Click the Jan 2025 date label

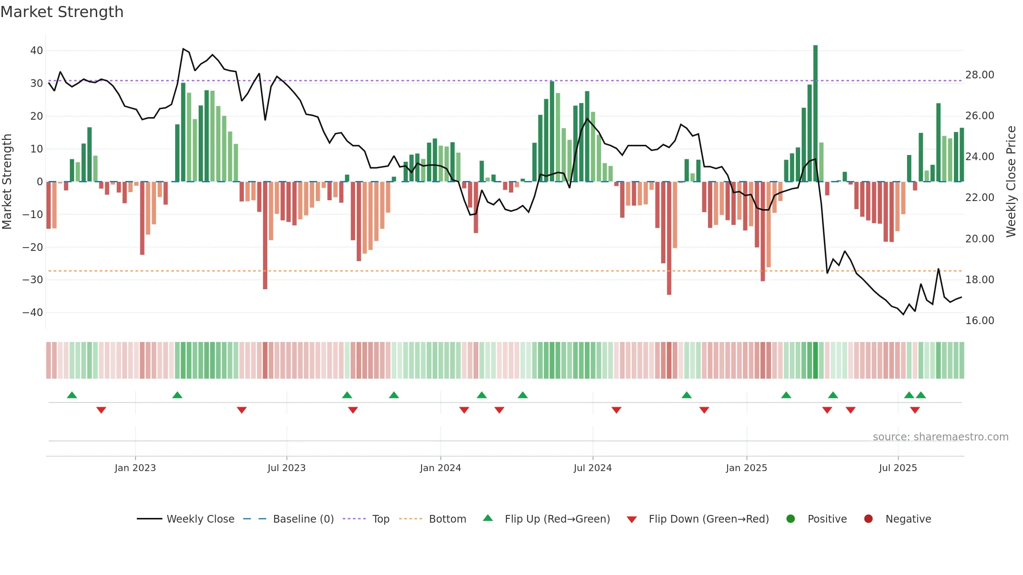coord(747,468)
